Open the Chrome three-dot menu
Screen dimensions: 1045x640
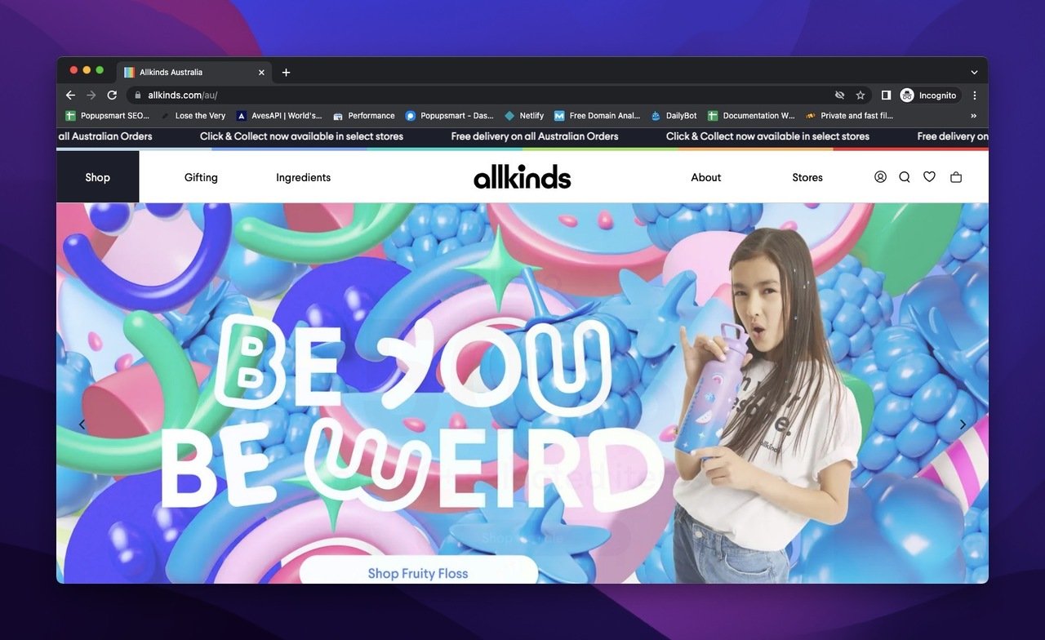coord(974,96)
